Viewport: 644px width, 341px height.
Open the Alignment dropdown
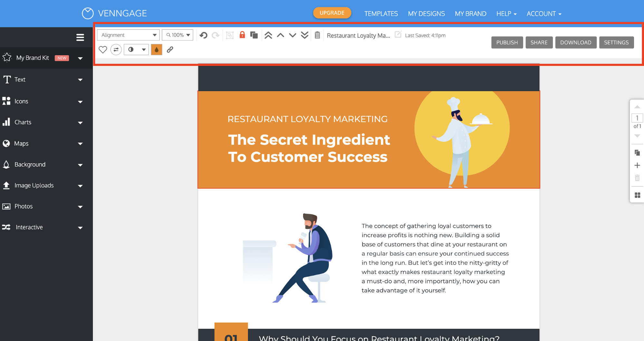point(128,35)
